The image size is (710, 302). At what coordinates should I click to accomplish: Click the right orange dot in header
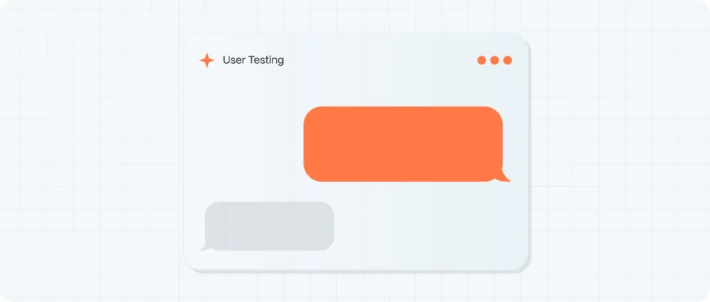(x=508, y=60)
